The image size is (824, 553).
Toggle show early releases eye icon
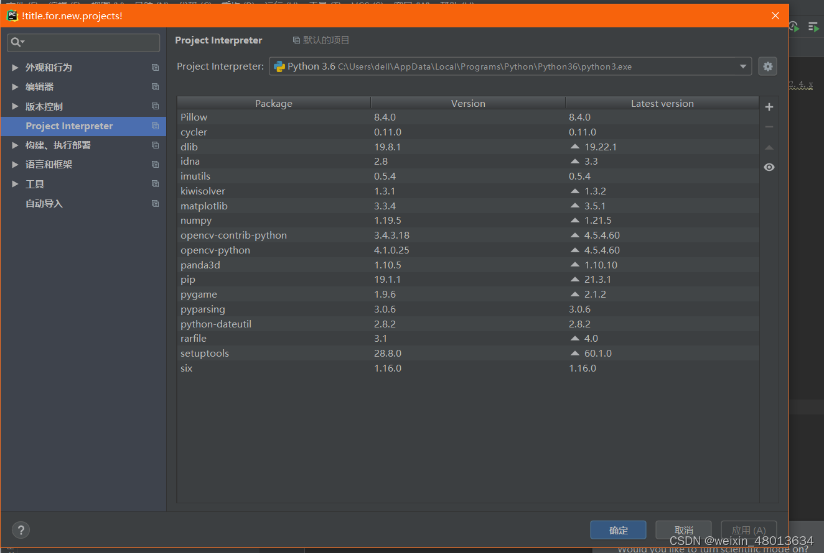tap(769, 167)
